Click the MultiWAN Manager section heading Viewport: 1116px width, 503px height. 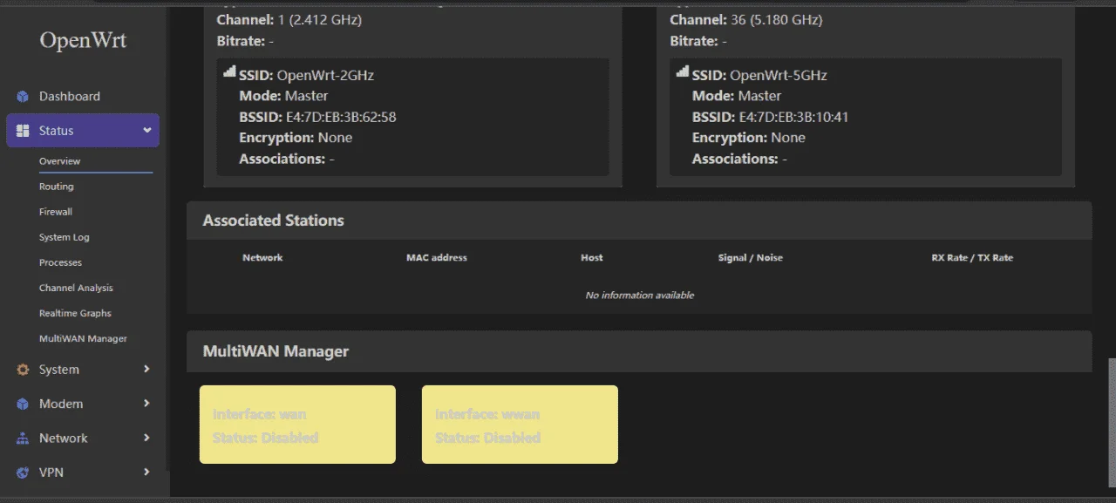pos(276,351)
